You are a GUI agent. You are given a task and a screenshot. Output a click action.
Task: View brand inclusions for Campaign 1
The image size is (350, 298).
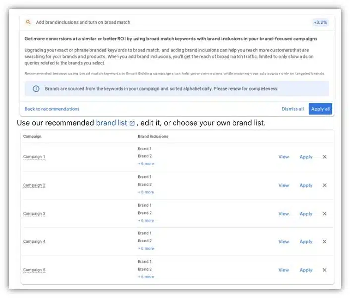tap(284, 157)
